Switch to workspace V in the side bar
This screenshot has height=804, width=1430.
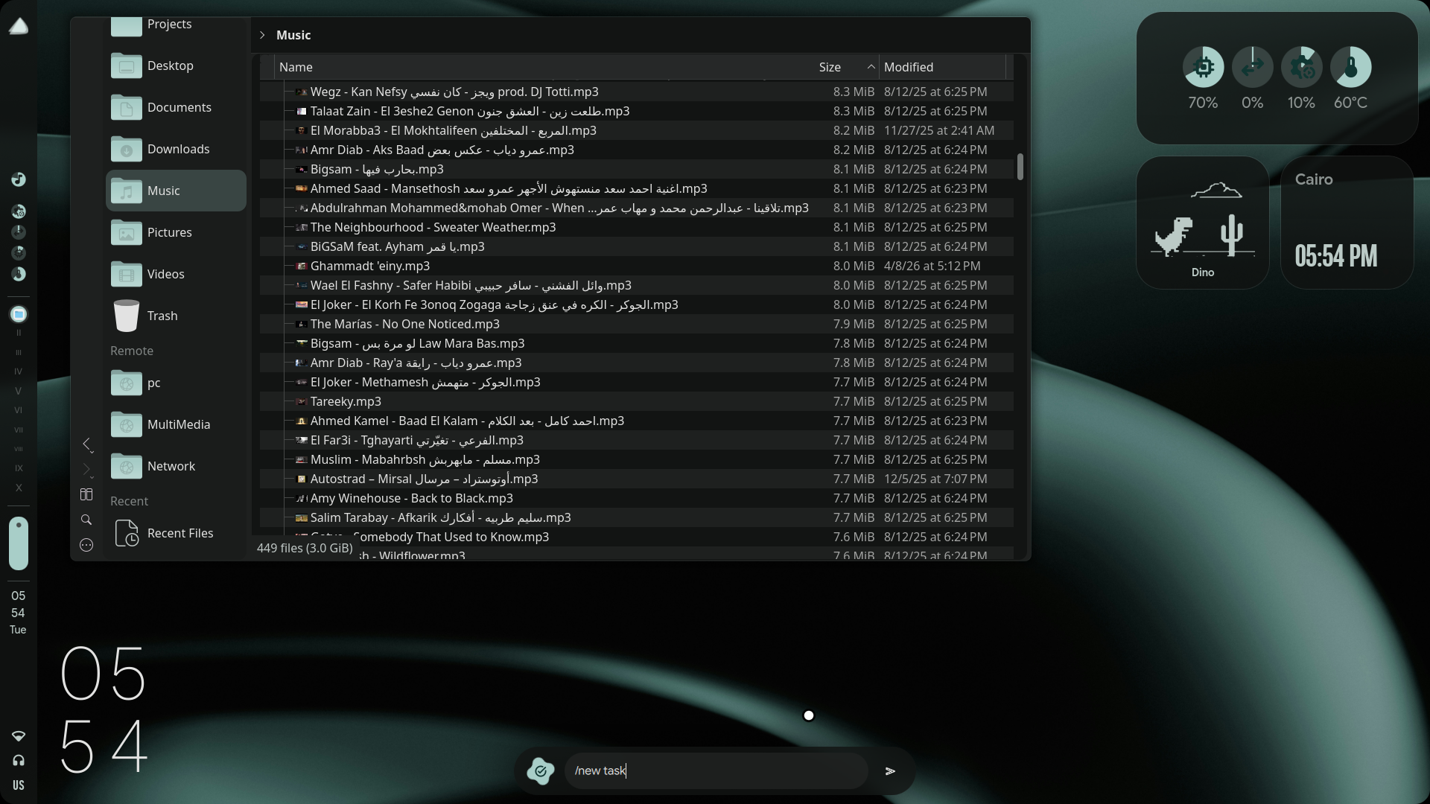[x=19, y=391]
